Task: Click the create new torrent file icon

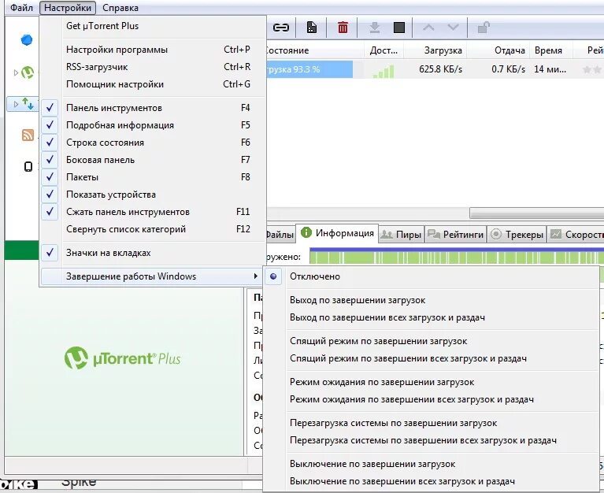Action: click(x=312, y=28)
